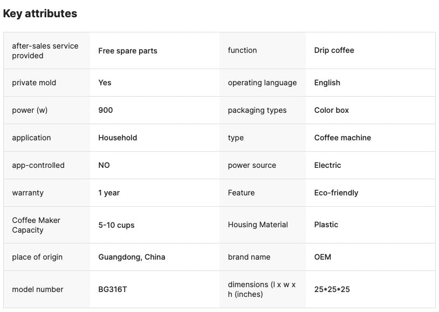The width and height of the screenshot is (439, 312).
Task: Select the OEM brand name value
Action: pyautogui.click(x=323, y=257)
